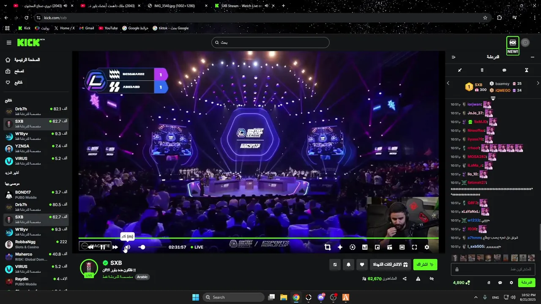Click the pin icon in chat toolbar
541x304 pixels.
[460, 70]
